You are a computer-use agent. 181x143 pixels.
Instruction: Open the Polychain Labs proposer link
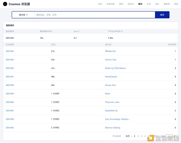tap(112, 102)
